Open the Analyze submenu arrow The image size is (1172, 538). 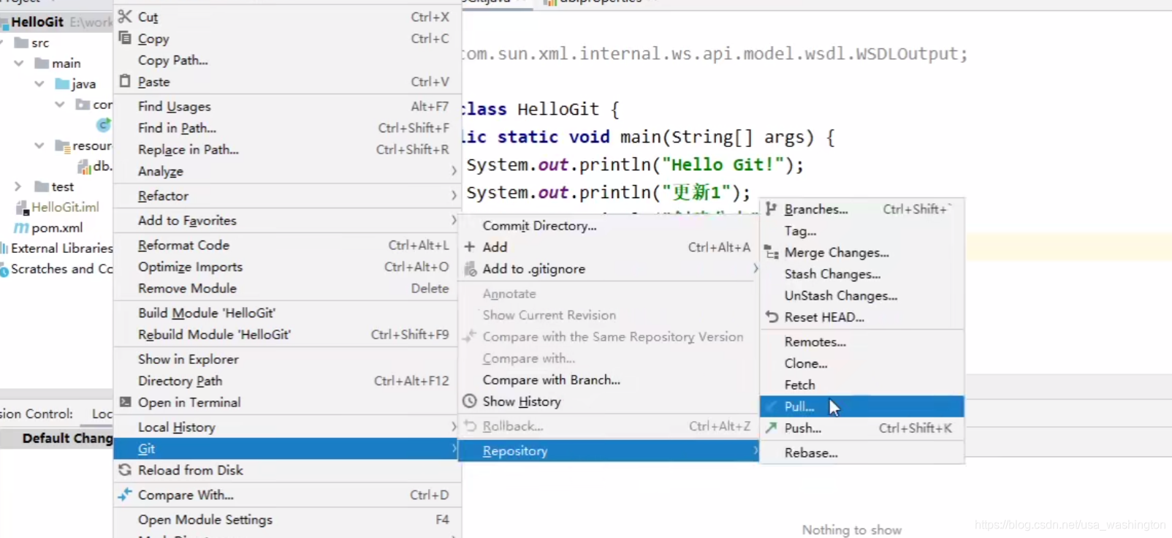point(454,171)
